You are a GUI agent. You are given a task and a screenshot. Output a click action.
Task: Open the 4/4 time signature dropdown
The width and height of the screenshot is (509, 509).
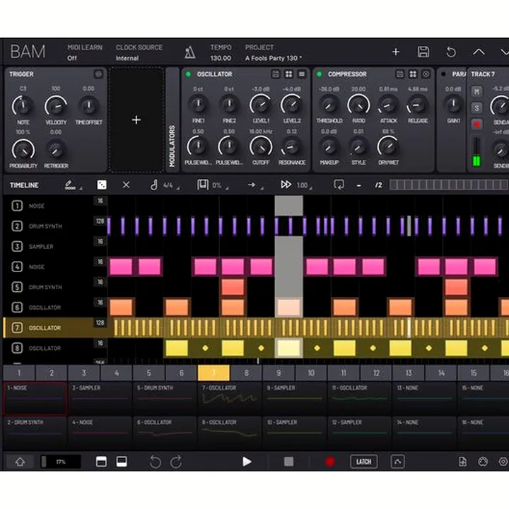coord(165,185)
